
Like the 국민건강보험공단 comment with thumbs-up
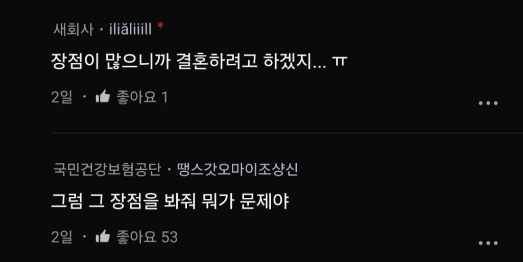[x=103, y=237]
